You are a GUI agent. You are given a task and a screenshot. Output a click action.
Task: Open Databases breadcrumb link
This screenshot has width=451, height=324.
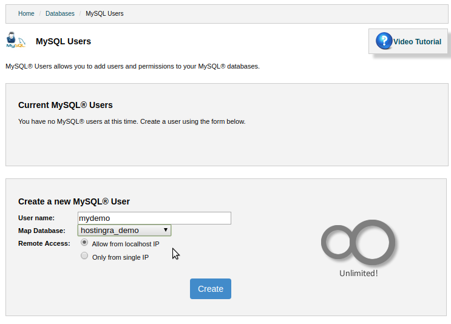pyautogui.click(x=60, y=13)
